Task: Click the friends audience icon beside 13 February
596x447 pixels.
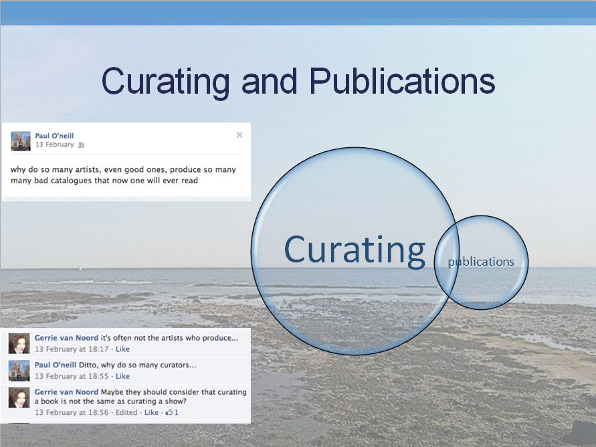Action: [x=82, y=145]
